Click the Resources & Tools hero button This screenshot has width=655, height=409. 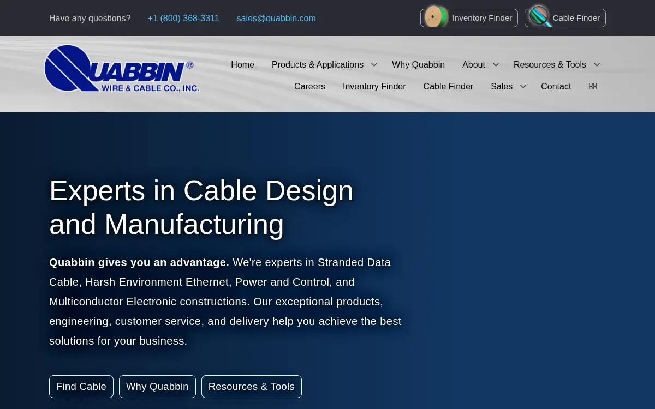252,387
